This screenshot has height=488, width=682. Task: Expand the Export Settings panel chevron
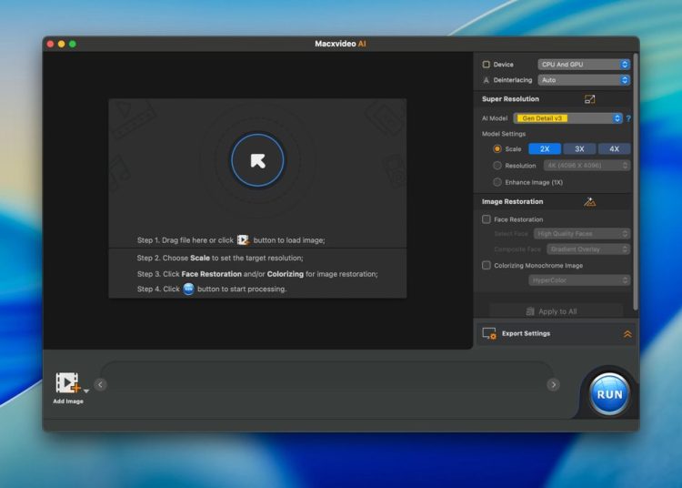pyautogui.click(x=627, y=334)
